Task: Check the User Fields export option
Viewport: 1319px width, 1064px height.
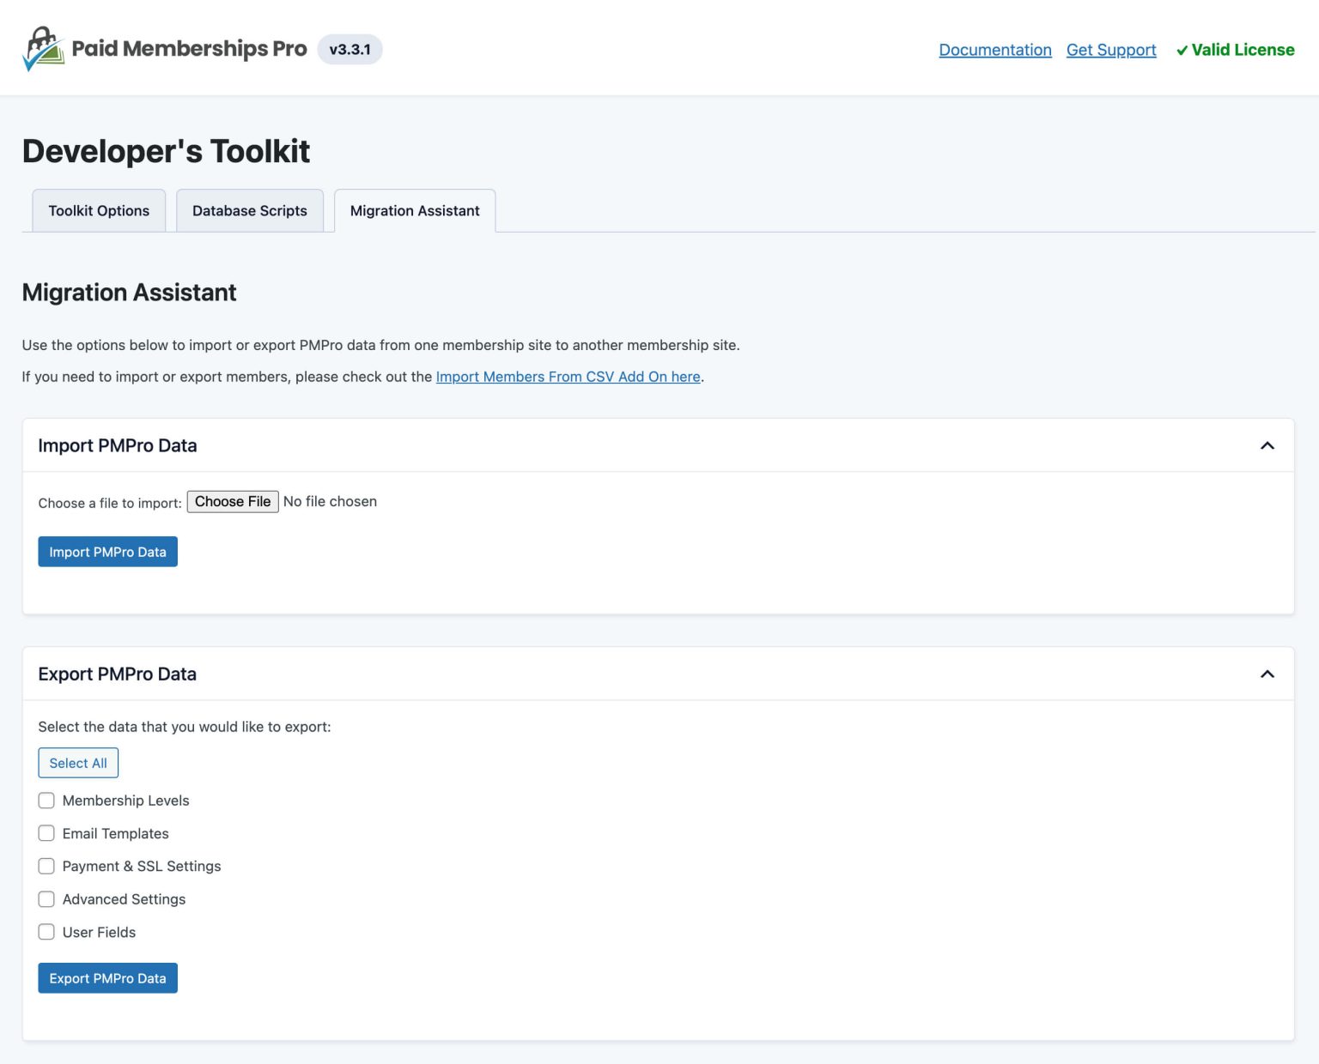Action: coord(46,932)
